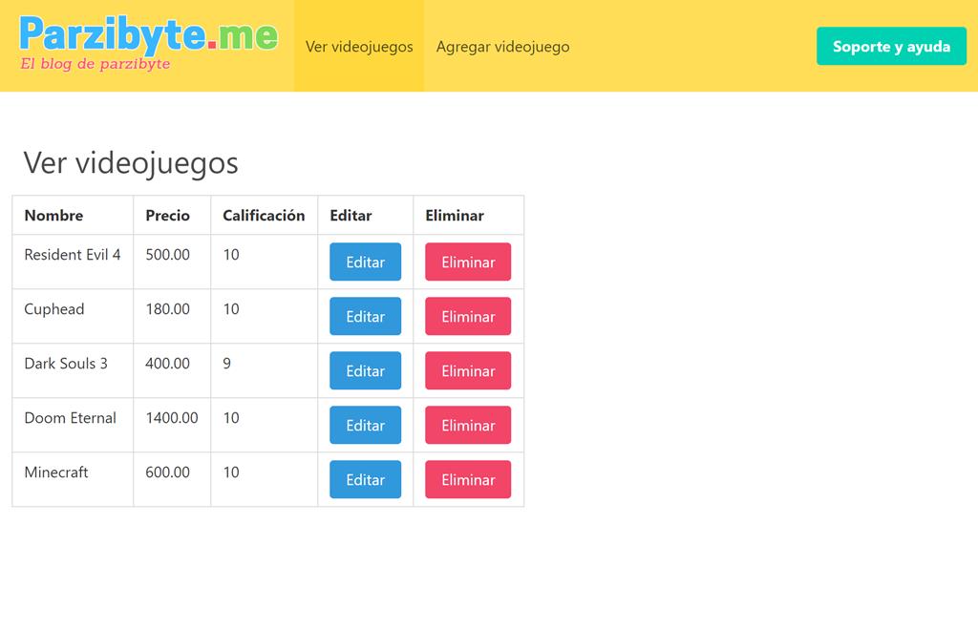
Task: Click the Soporte y ayuda button
Action: point(891,46)
